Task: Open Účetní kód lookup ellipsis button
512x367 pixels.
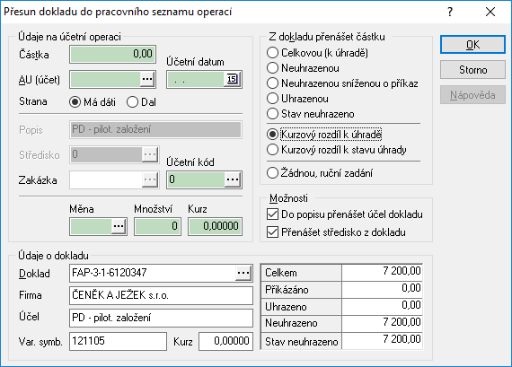Action: click(233, 179)
